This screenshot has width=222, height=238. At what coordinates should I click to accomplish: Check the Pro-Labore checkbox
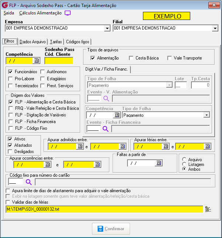click(10, 79)
